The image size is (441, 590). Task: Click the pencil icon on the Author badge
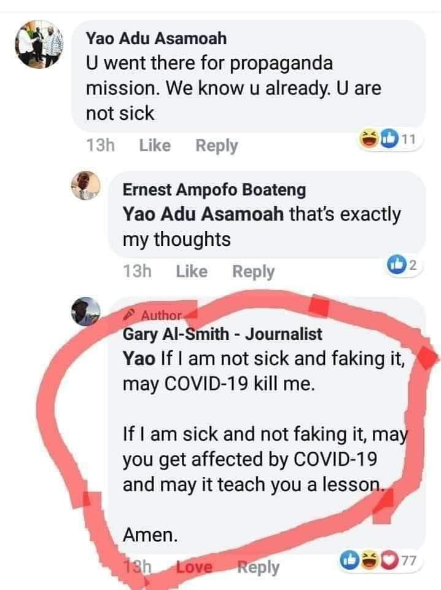tap(131, 315)
